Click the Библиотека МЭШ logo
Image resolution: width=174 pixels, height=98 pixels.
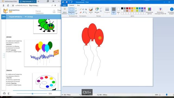[11, 11]
